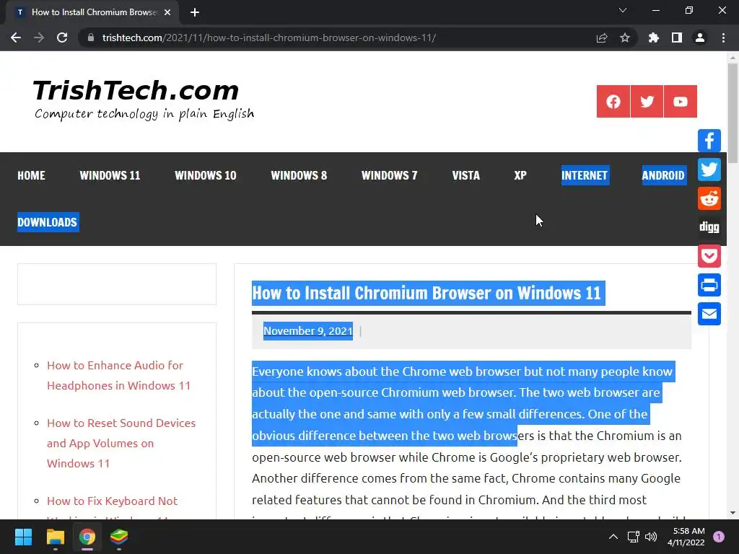
Task: Click the Chrome taskbar icon
Action: 87,537
